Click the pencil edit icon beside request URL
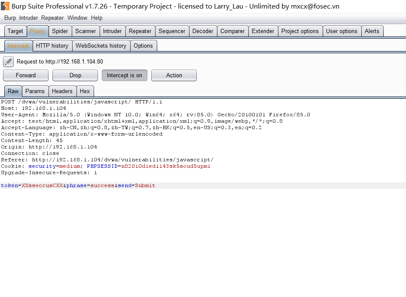The image size is (406, 297). [x=8, y=62]
